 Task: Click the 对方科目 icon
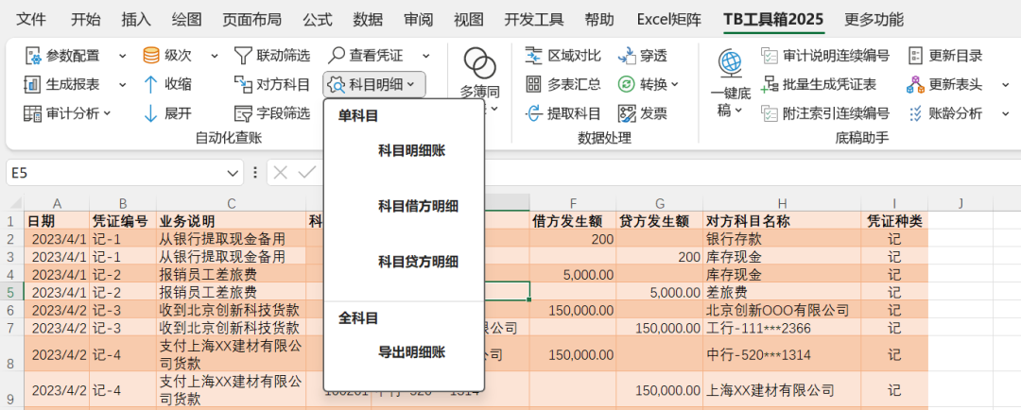tap(242, 84)
